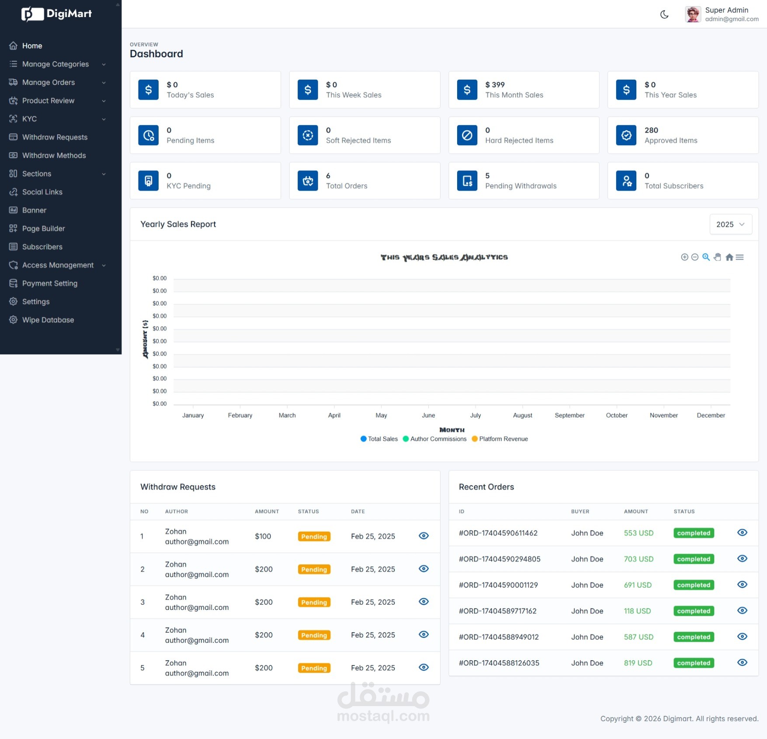
Task: View withdraw request number 5
Action: 423,667
